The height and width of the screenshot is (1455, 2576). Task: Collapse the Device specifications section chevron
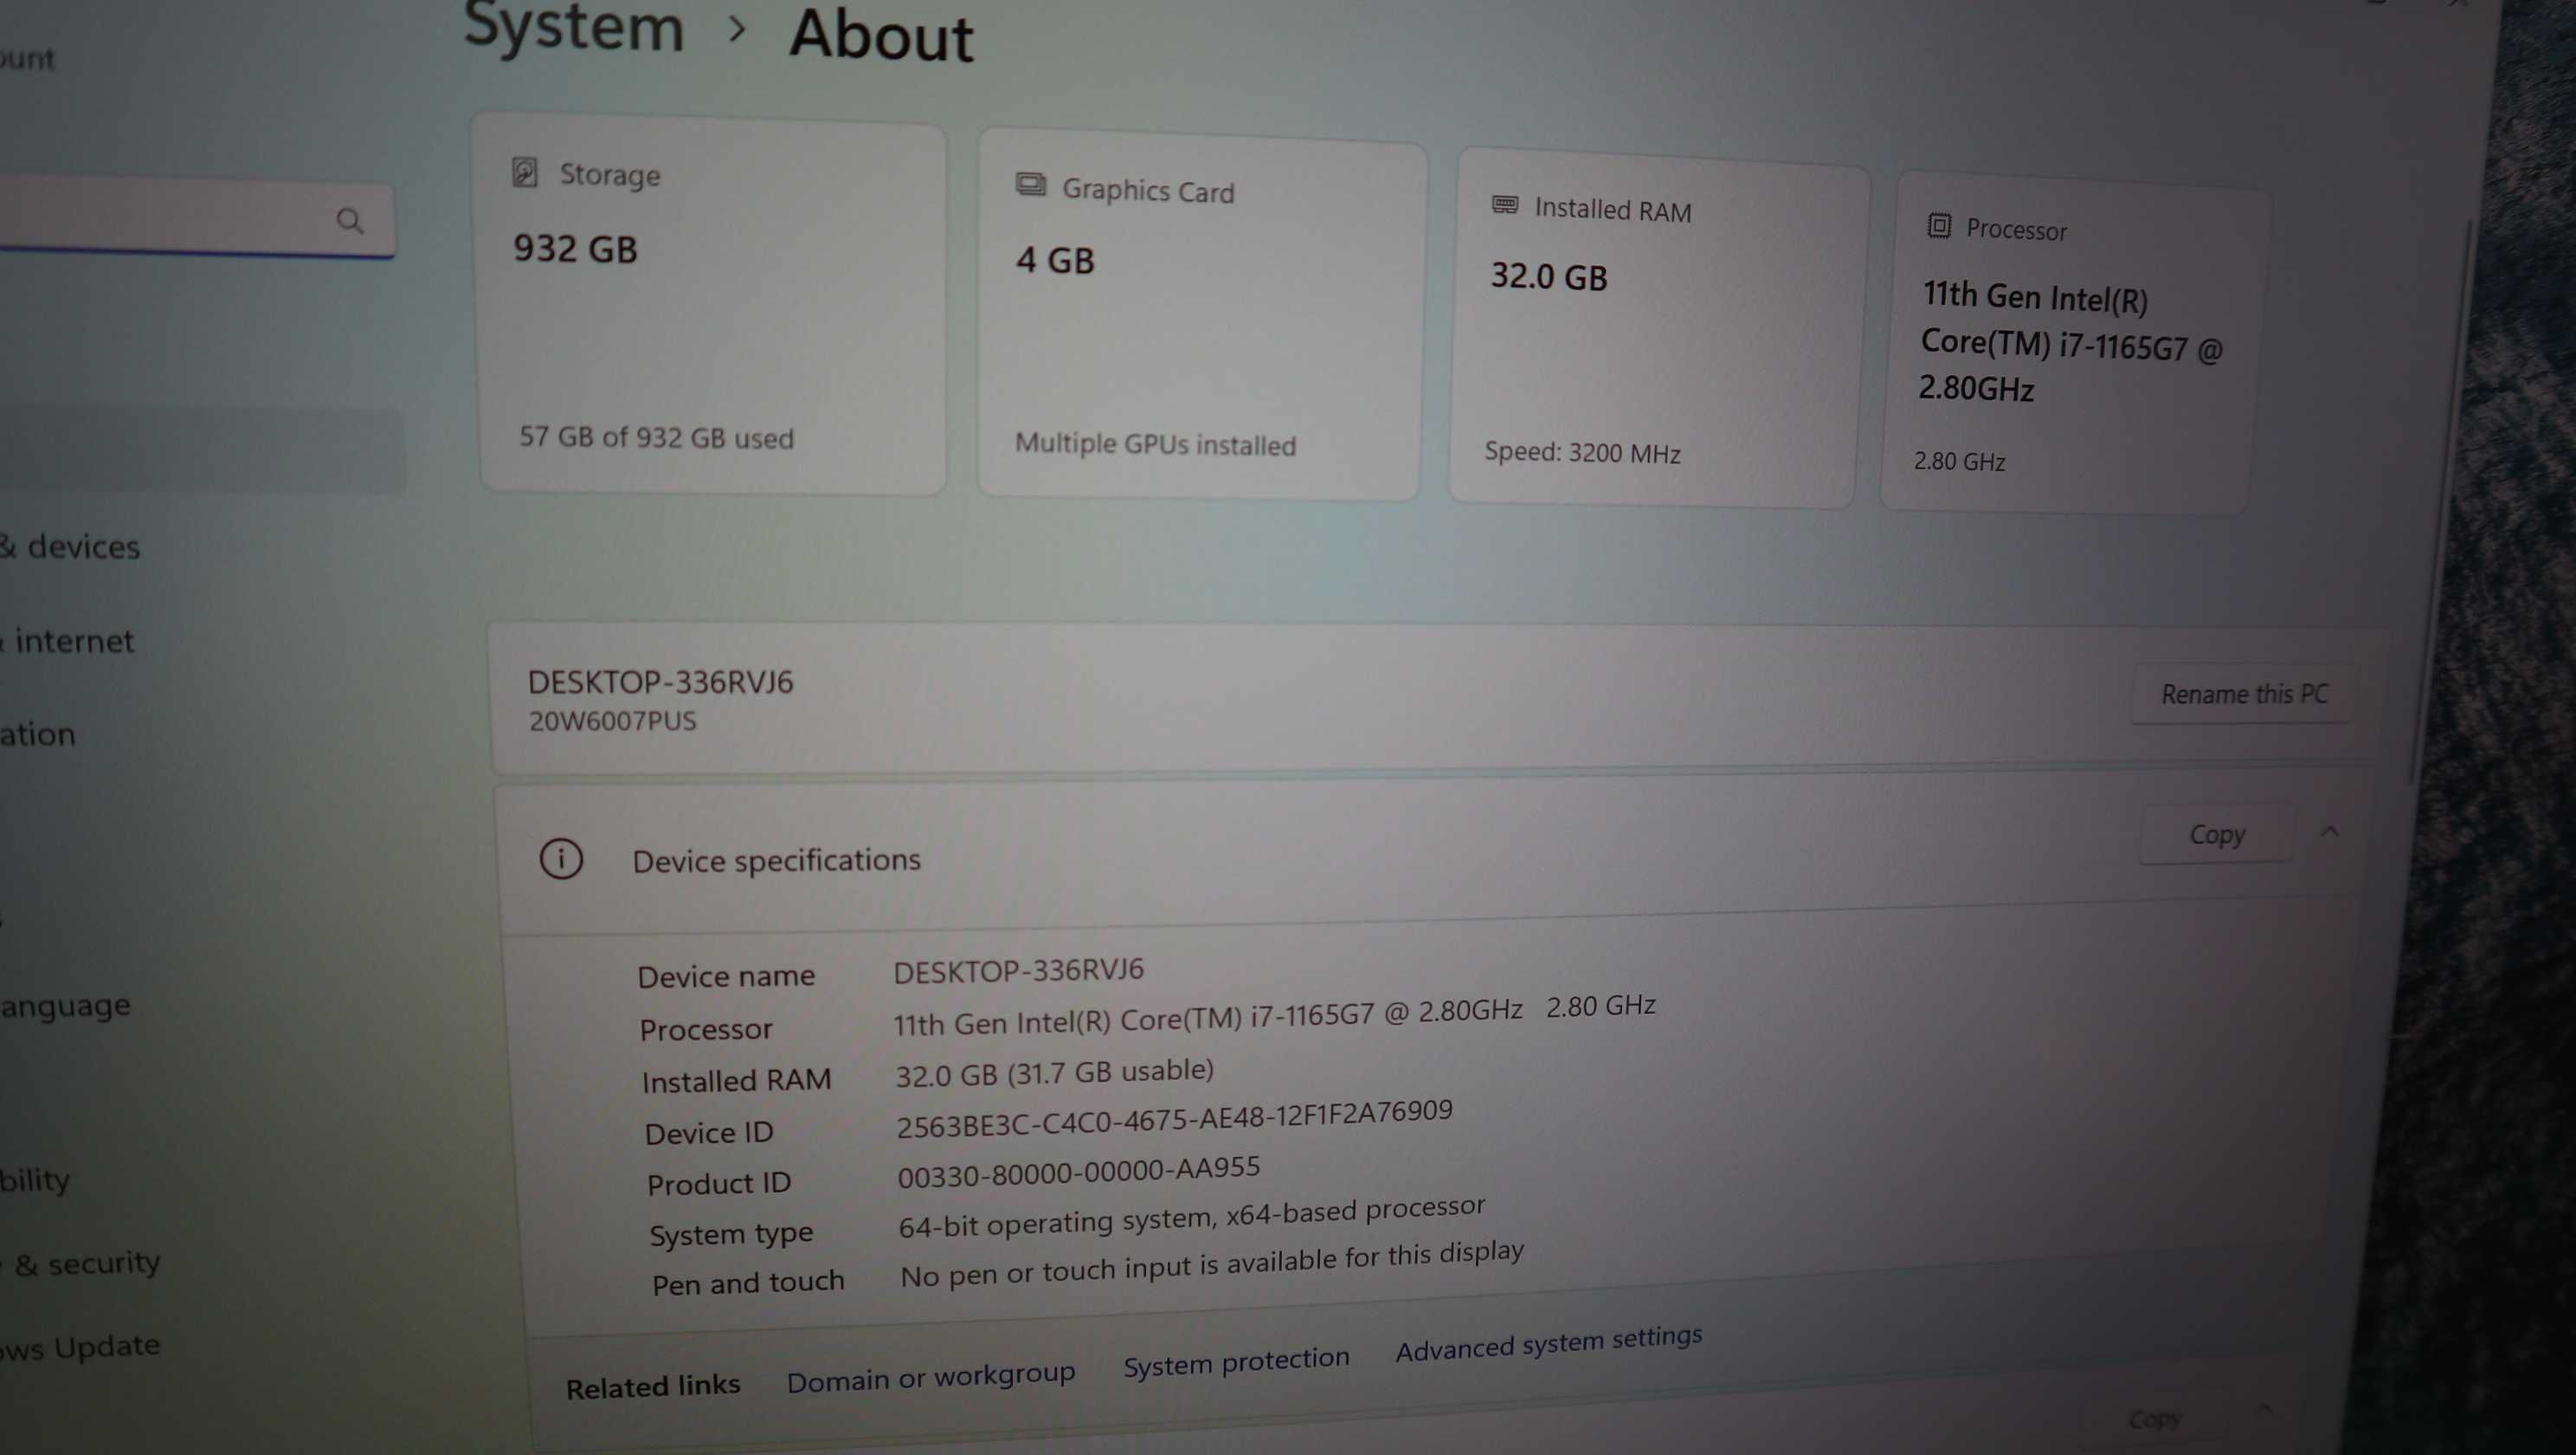(2330, 831)
